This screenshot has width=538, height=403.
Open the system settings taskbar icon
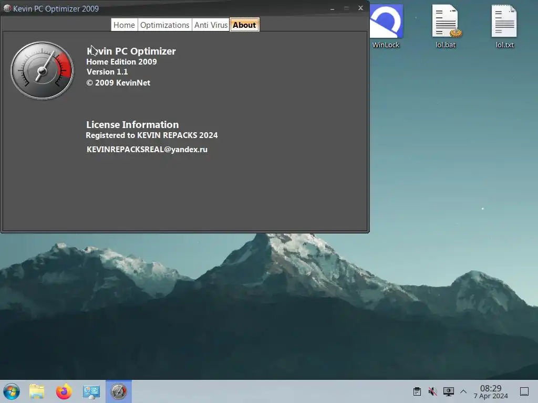91,391
